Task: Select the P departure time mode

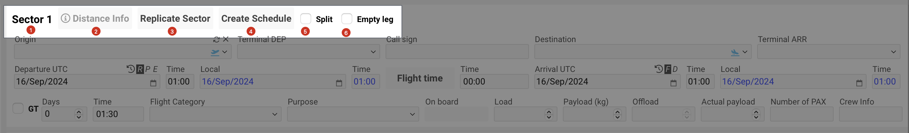Action: [x=147, y=69]
